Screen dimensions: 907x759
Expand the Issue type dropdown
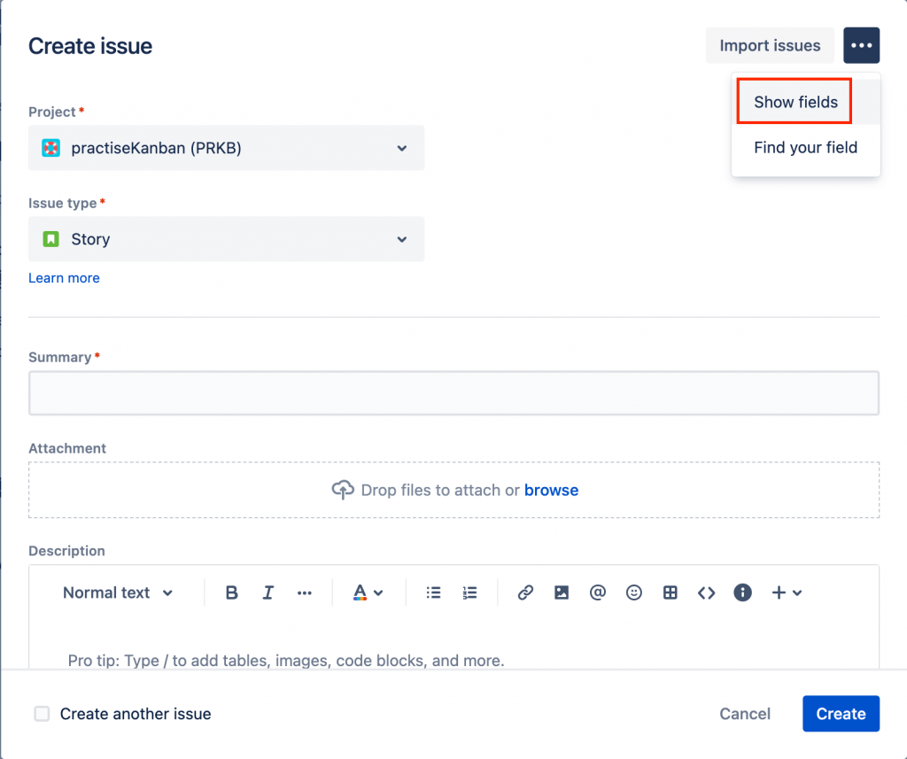coord(226,239)
